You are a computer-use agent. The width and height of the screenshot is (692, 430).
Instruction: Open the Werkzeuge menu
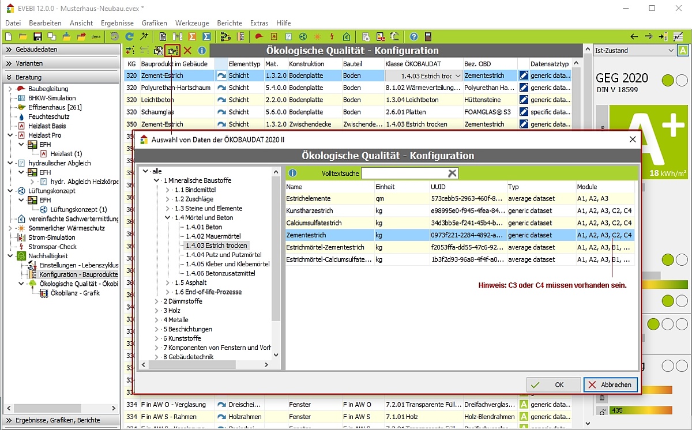[x=192, y=23]
